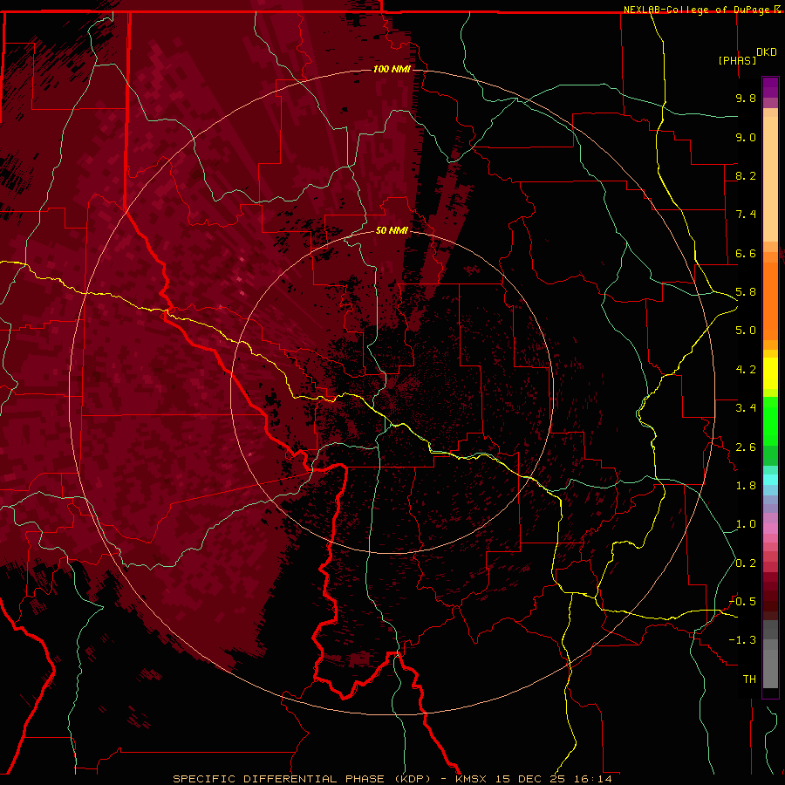Click the '16:14' timestamp text
The height and width of the screenshot is (785, 785).
[593, 779]
